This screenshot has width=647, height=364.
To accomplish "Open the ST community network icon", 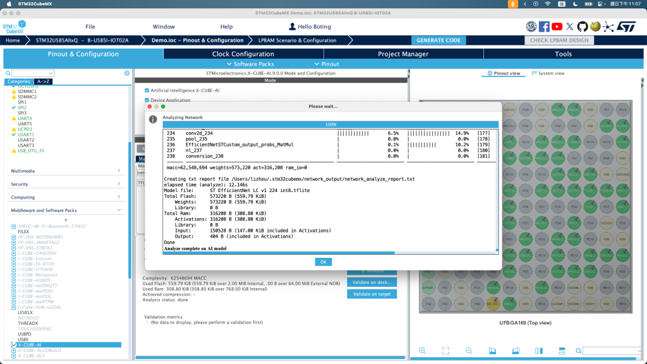I will (608, 27).
